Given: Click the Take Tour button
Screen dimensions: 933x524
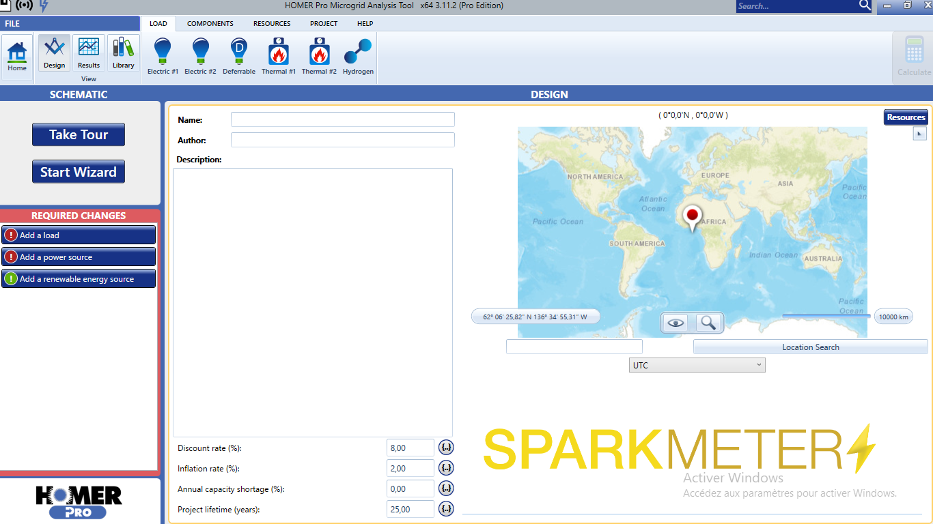Looking at the screenshot, I should click(x=79, y=134).
